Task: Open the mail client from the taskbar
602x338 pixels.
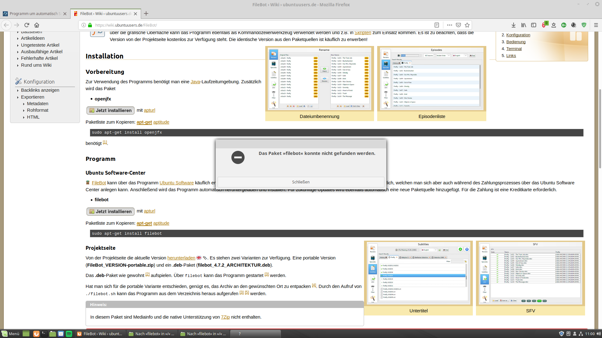Action: coord(61,334)
